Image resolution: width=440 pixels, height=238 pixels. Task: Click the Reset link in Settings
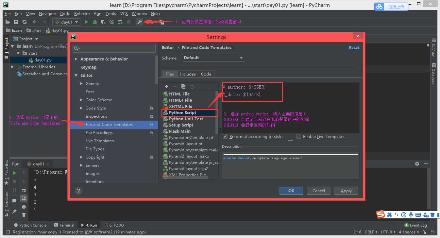354,48
